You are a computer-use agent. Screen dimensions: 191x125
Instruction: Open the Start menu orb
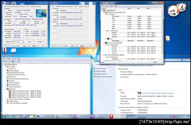pyautogui.click(x=4, y=116)
